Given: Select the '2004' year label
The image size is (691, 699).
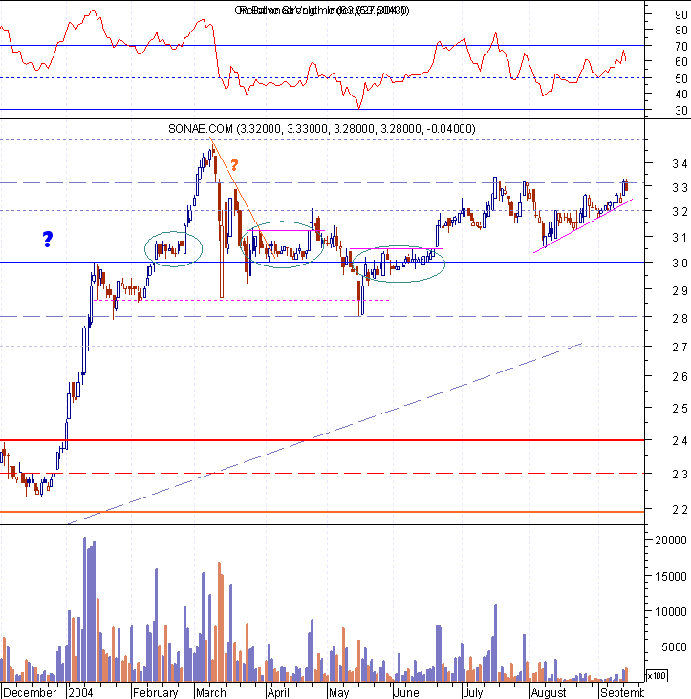Looking at the screenshot, I should [x=80, y=692].
